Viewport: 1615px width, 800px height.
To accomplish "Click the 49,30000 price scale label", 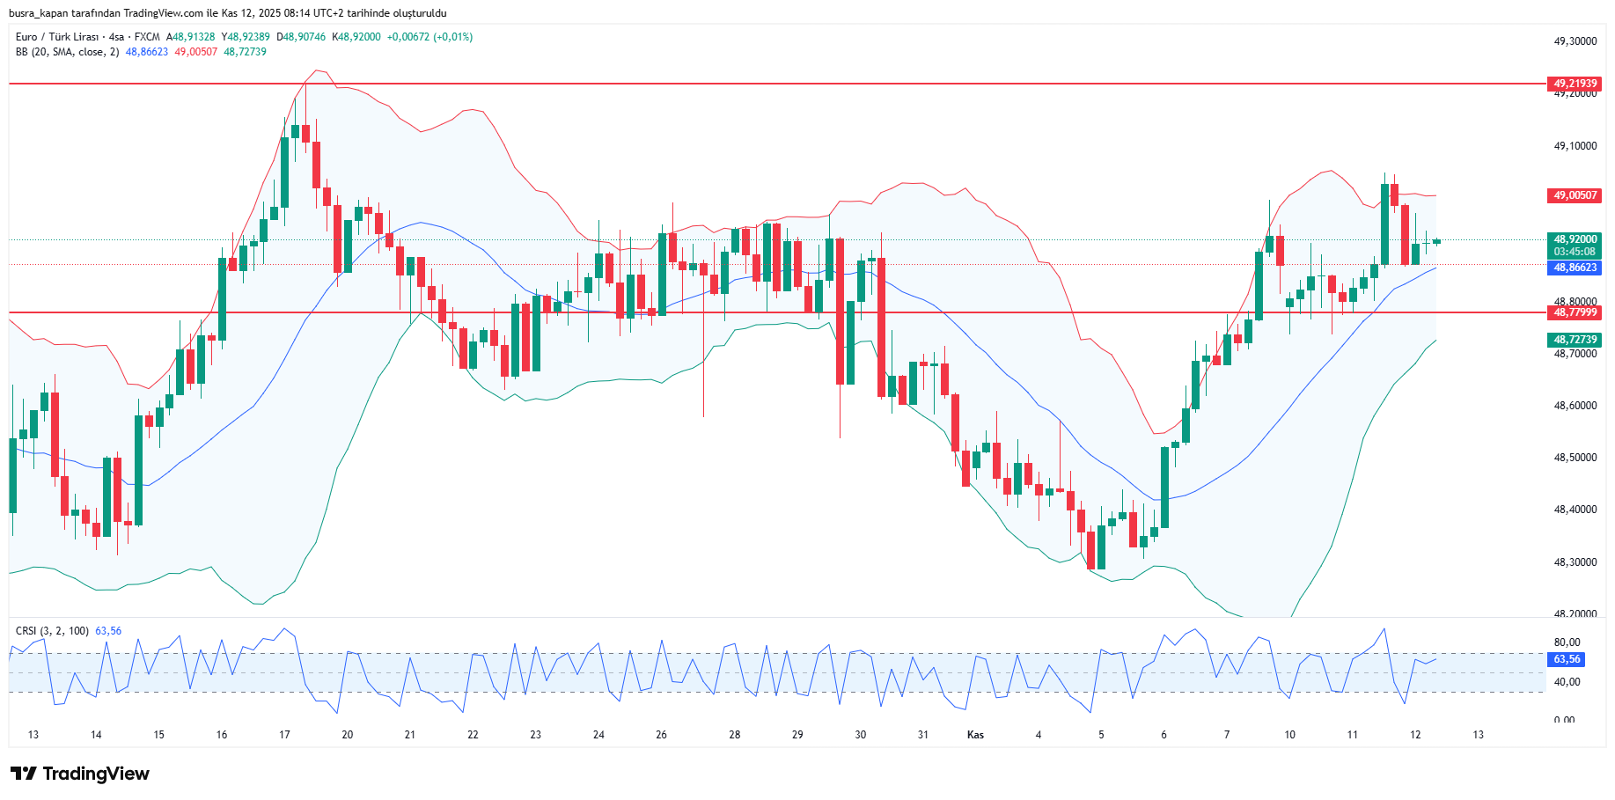I will pos(1575,41).
